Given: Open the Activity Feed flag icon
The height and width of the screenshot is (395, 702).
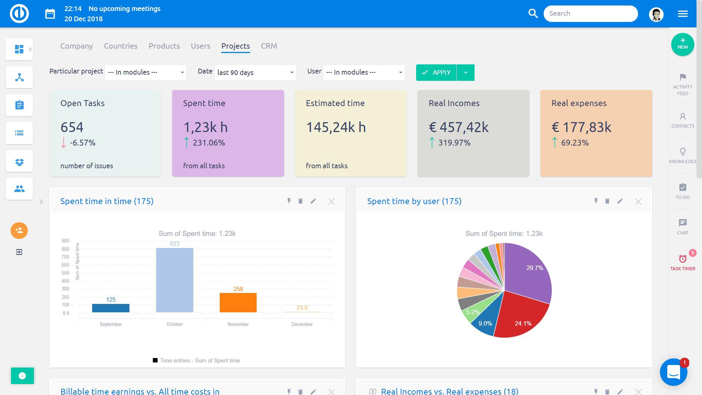Looking at the screenshot, I should pos(682,77).
